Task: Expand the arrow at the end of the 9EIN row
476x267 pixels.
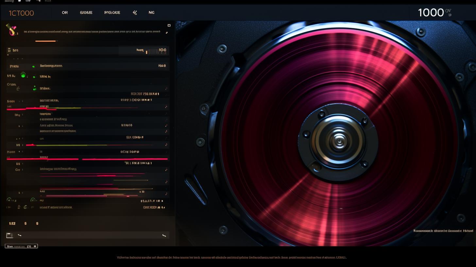Action: 166,151
